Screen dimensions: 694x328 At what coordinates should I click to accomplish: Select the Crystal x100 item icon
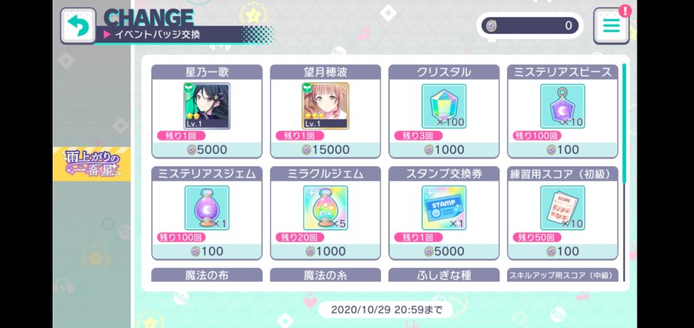tap(444, 106)
